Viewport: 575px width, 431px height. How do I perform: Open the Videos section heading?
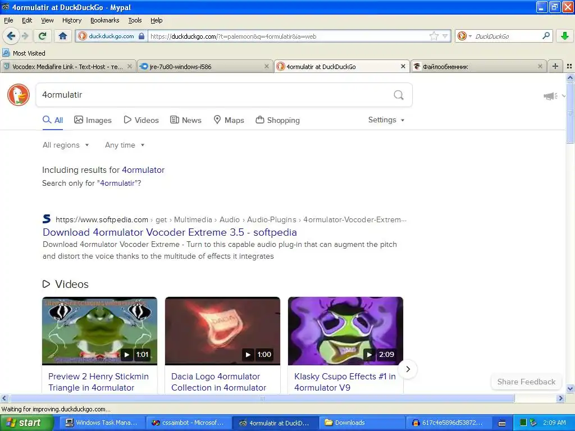click(x=66, y=285)
